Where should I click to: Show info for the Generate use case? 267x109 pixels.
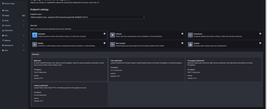coord(105,34)
